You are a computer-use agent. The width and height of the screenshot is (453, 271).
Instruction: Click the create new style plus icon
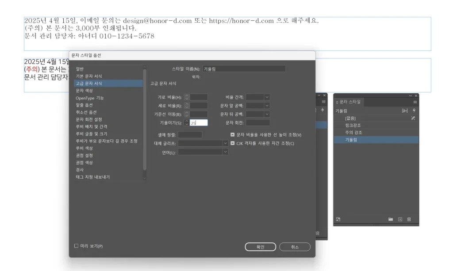click(400, 219)
